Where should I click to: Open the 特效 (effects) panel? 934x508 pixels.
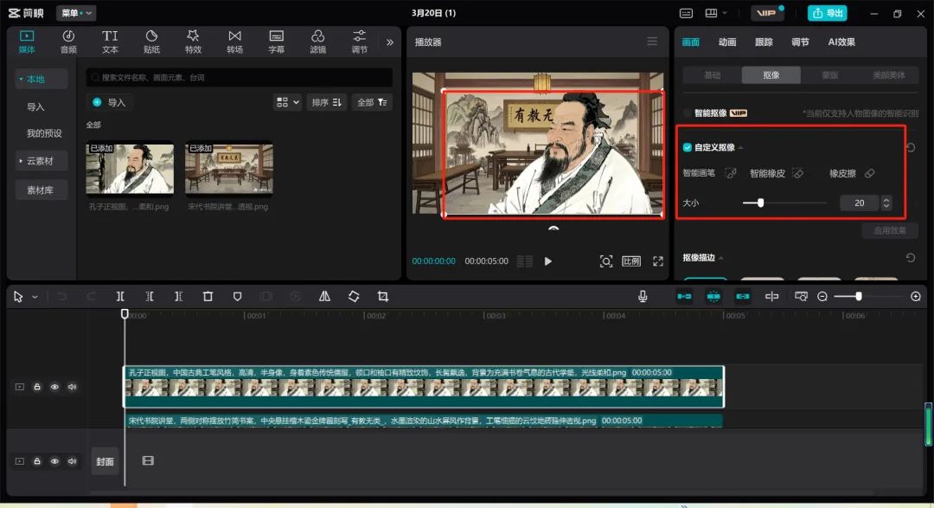pos(193,42)
